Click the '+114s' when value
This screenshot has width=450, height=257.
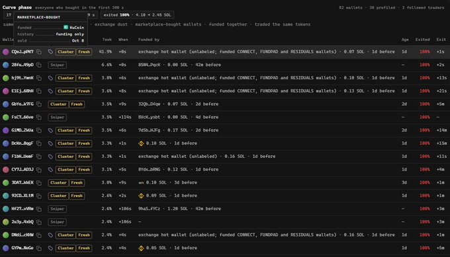coord(125,117)
